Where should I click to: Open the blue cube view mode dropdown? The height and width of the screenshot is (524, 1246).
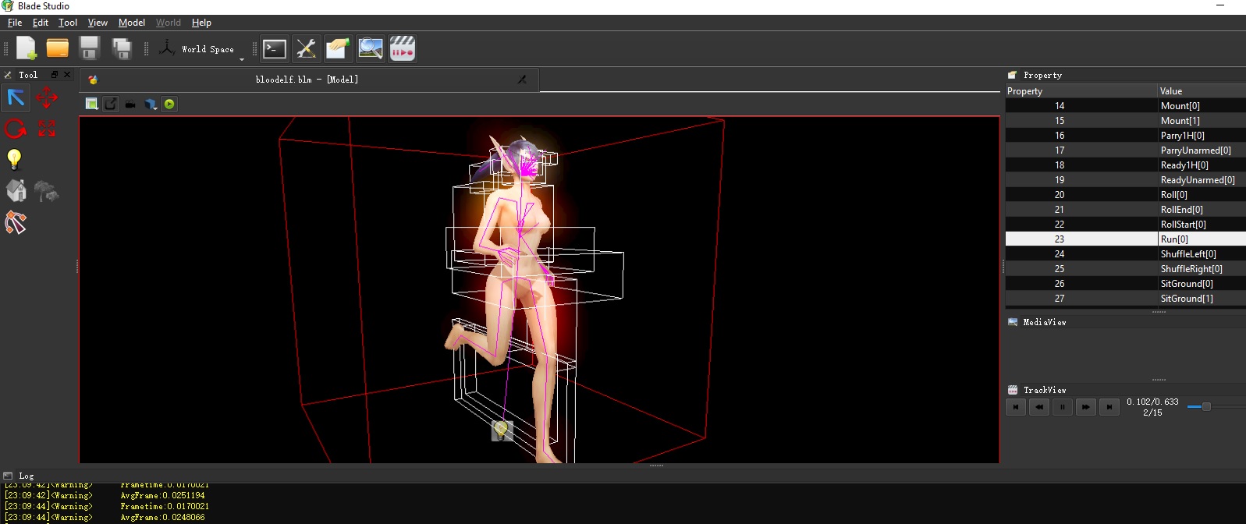coord(150,104)
